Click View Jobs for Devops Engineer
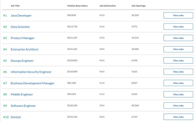 [x=178, y=61]
